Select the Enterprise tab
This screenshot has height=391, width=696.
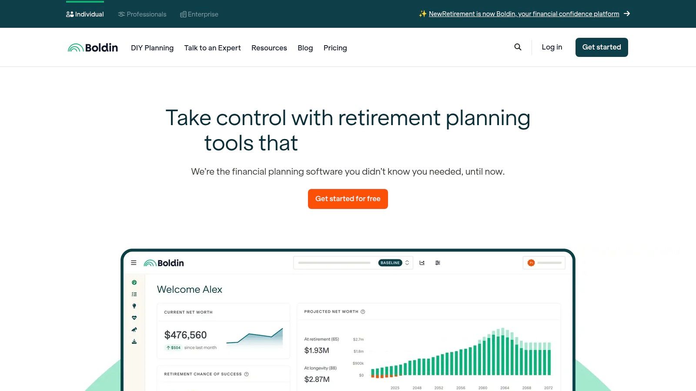199,14
